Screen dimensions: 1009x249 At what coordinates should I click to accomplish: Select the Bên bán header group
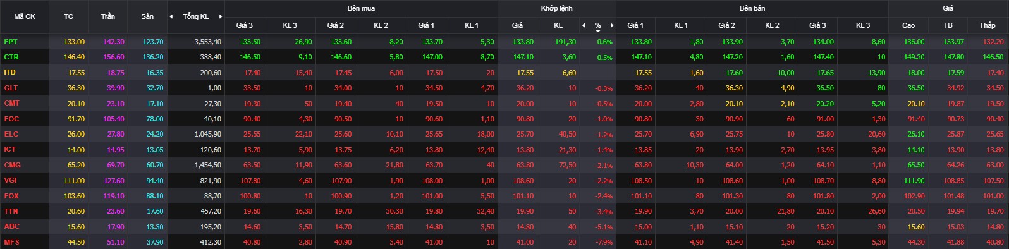tap(752, 8)
